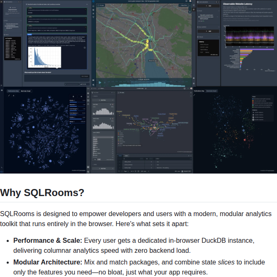Select the latency table card
This screenshot has height=277, width=277.
click(x=208, y=48)
